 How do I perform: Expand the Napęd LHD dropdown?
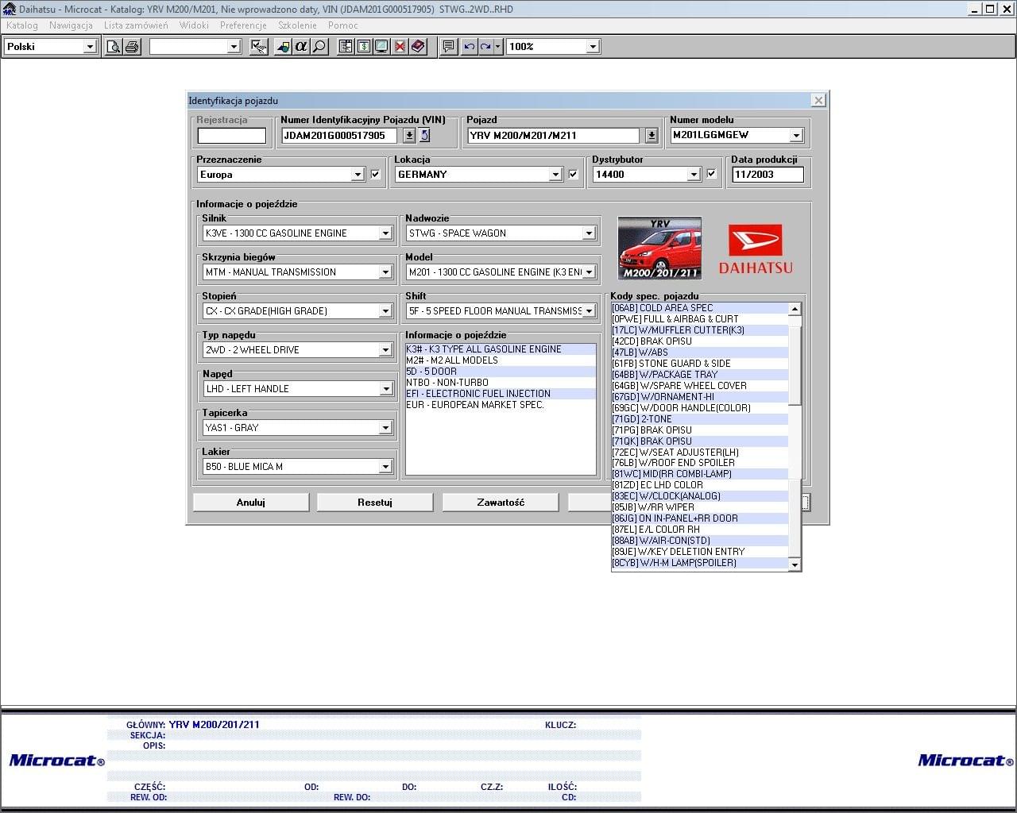385,389
